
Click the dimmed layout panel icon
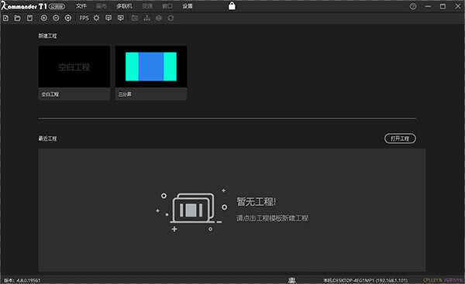click(x=135, y=18)
